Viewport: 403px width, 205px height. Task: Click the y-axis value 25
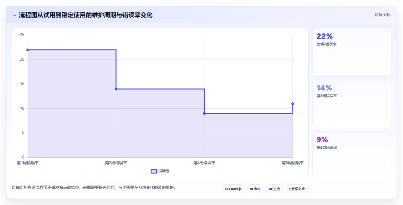(22, 35)
